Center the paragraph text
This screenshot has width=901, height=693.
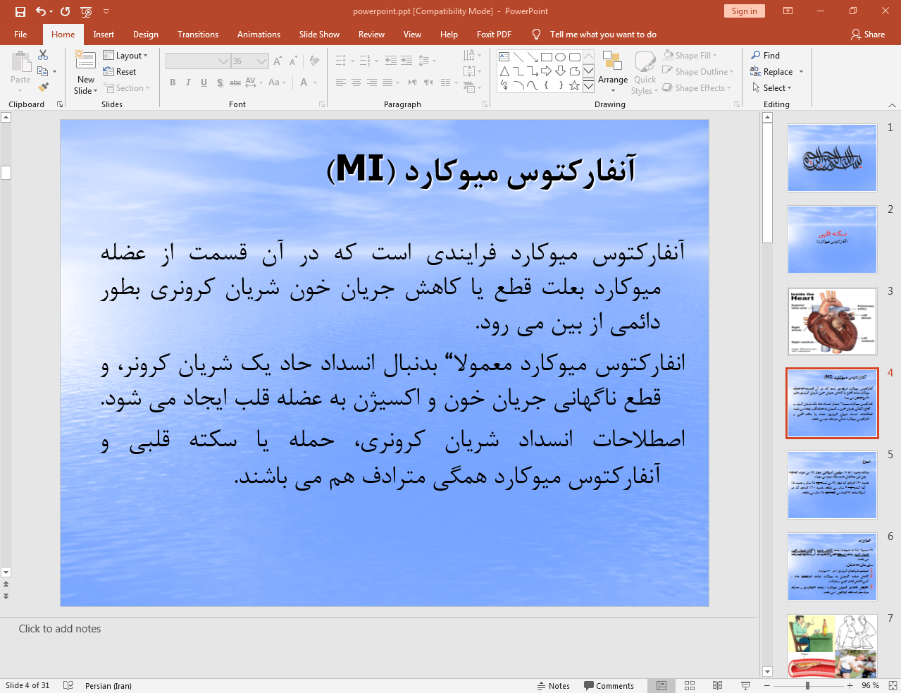pos(356,82)
